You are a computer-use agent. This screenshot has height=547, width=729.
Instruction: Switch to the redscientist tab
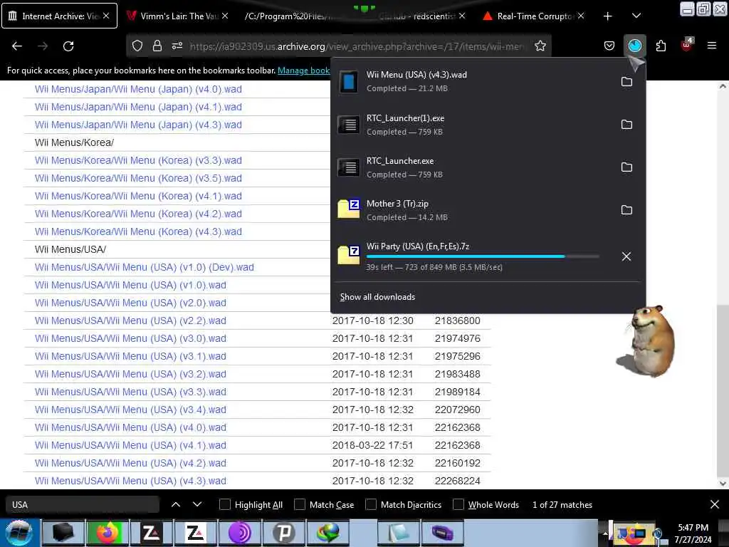click(x=416, y=16)
